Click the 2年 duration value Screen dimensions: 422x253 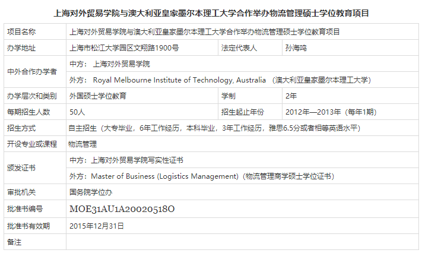coord(291,96)
